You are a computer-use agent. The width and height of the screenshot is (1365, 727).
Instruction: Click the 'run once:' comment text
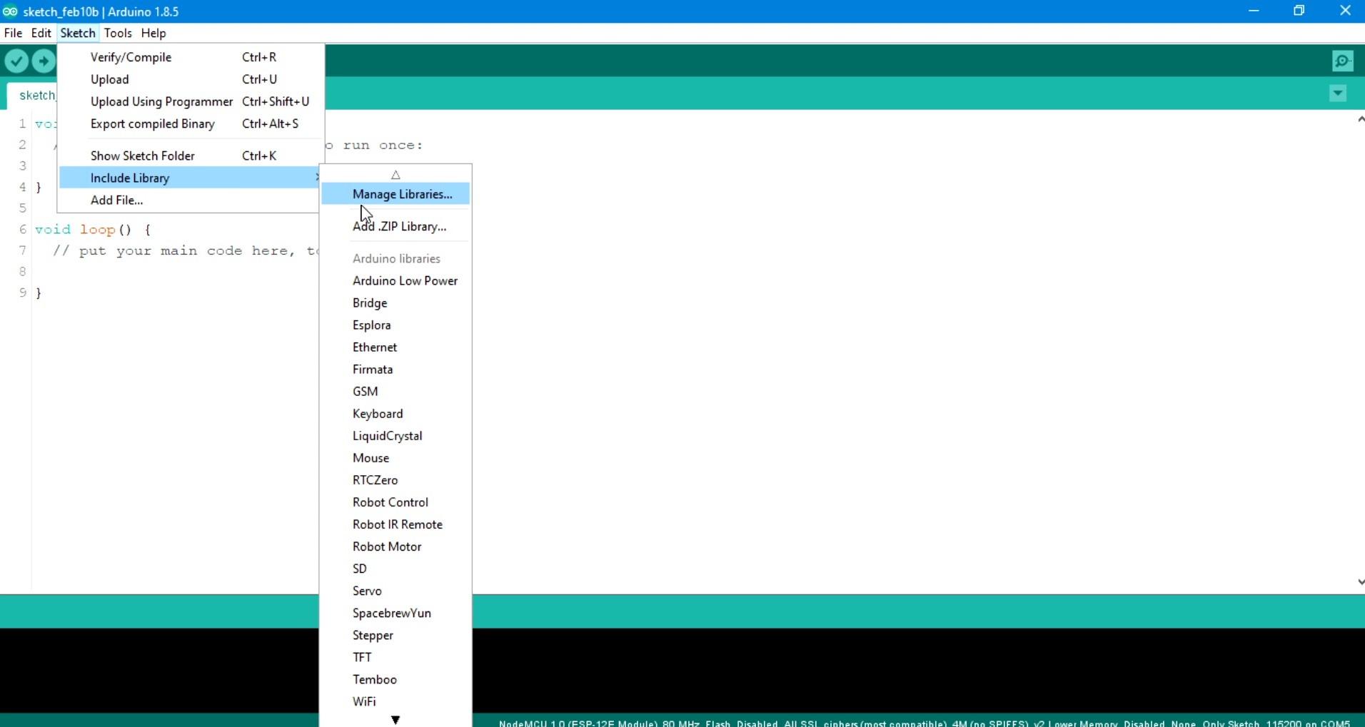click(383, 145)
